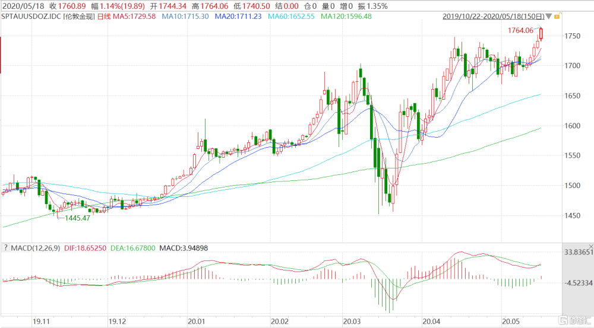
Task: Click the orange unlock icon beside date range
Action: (x=557, y=16)
